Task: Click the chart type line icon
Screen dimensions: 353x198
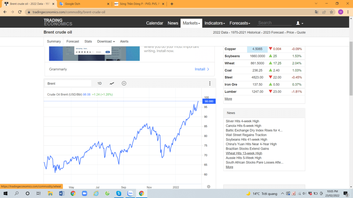Action: coord(112,84)
